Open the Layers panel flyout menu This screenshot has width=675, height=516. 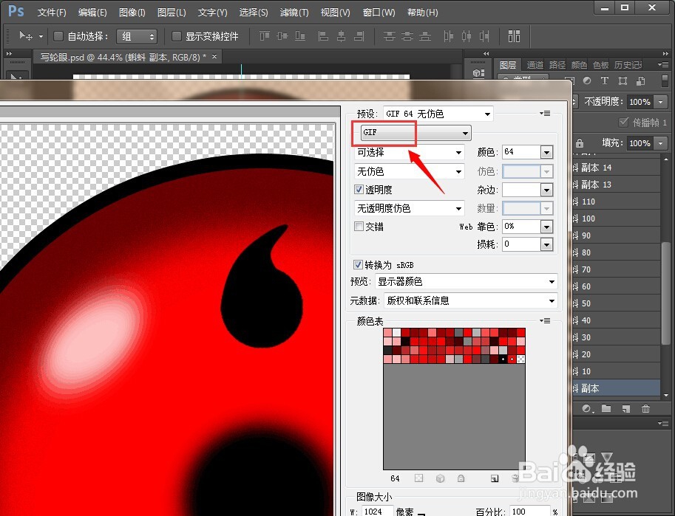pos(663,64)
